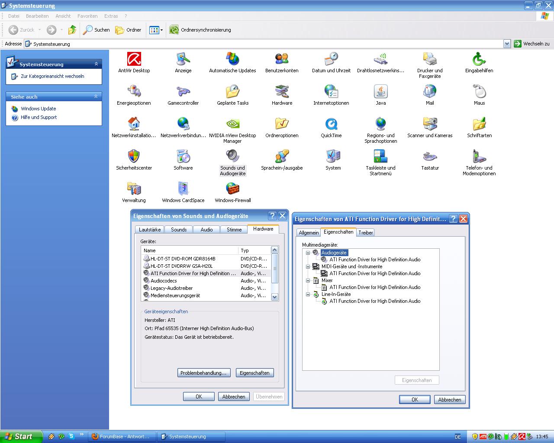Select HL-DT-ST DVD-ROM GDR8164B in device list
The image size is (554, 443).
pos(206,259)
